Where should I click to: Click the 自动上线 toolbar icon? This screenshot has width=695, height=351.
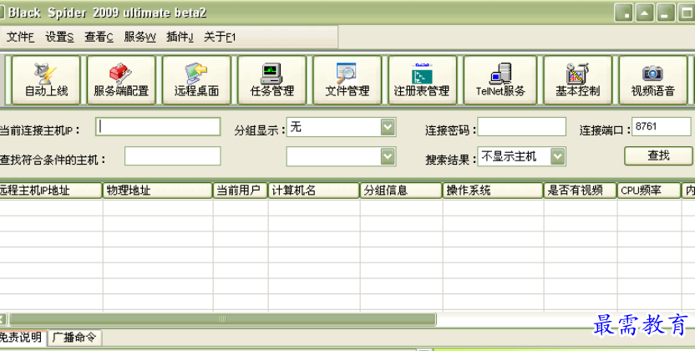46,80
